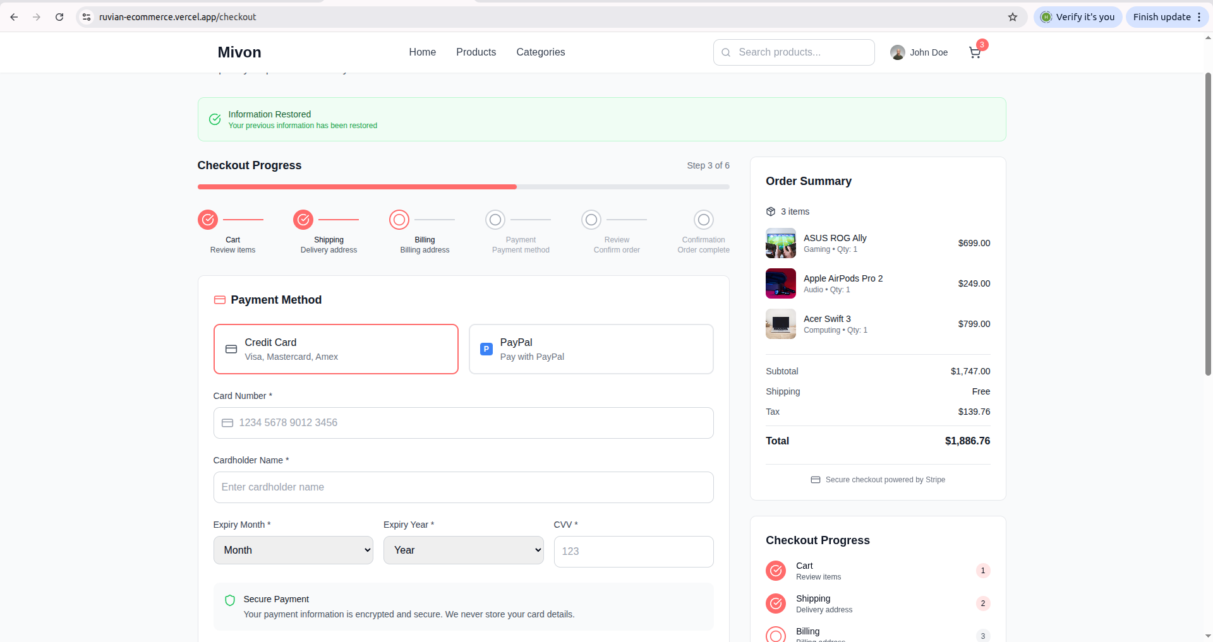Click the Secure Payment shield icon
This screenshot has width=1213, height=642.
[230, 600]
